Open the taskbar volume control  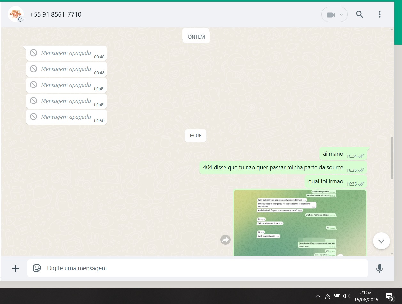point(346,296)
